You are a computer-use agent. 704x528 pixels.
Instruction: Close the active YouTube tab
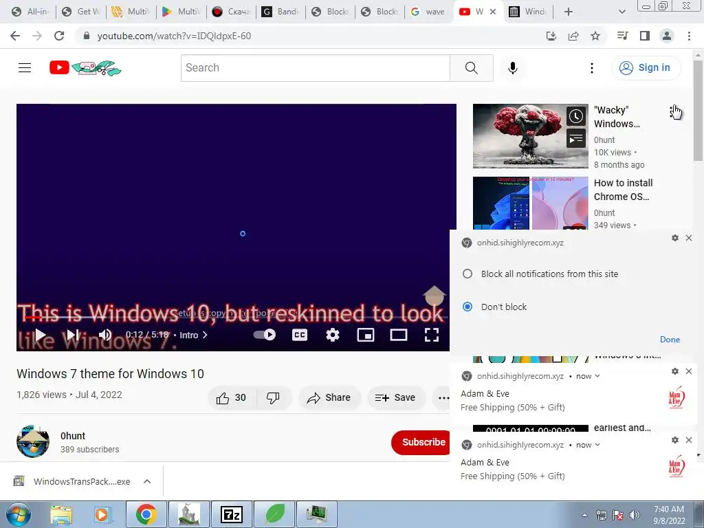click(x=493, y=12)
